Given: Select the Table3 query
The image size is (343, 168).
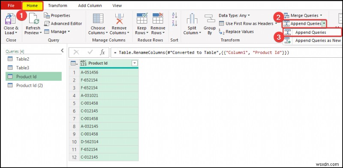Looking at the screenshot, I should (x=33, y=68).
